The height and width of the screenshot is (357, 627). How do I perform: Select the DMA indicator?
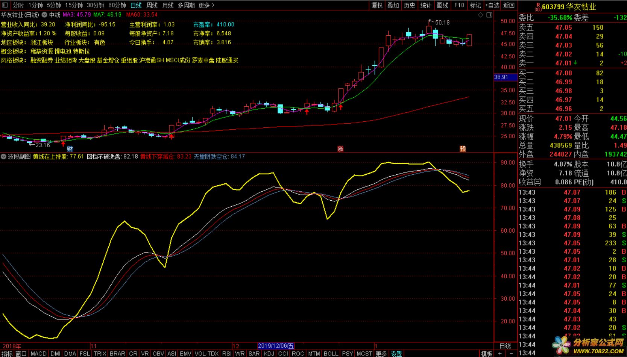(70, 354)
